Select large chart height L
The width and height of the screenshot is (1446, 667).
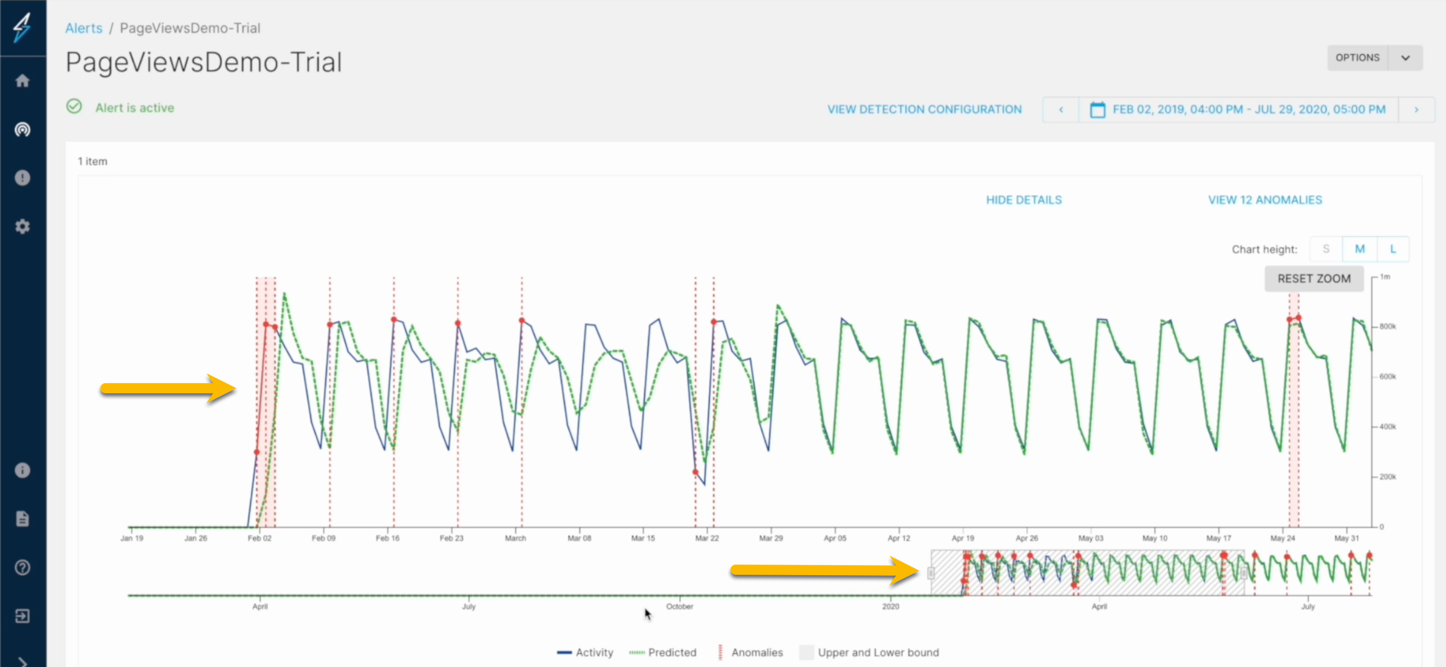point(1392,249)
